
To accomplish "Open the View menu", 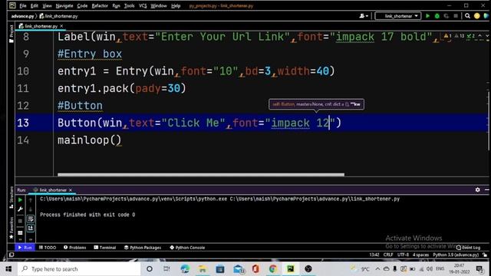I will pos(47,5).
